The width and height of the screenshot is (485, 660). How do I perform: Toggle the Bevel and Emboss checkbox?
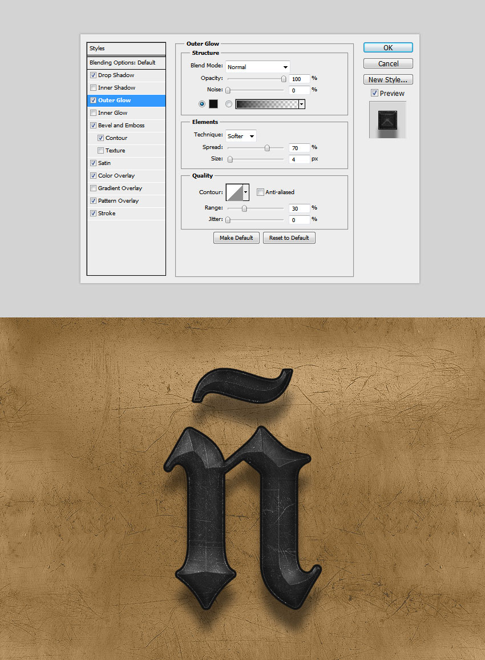(x=94, y=126)
